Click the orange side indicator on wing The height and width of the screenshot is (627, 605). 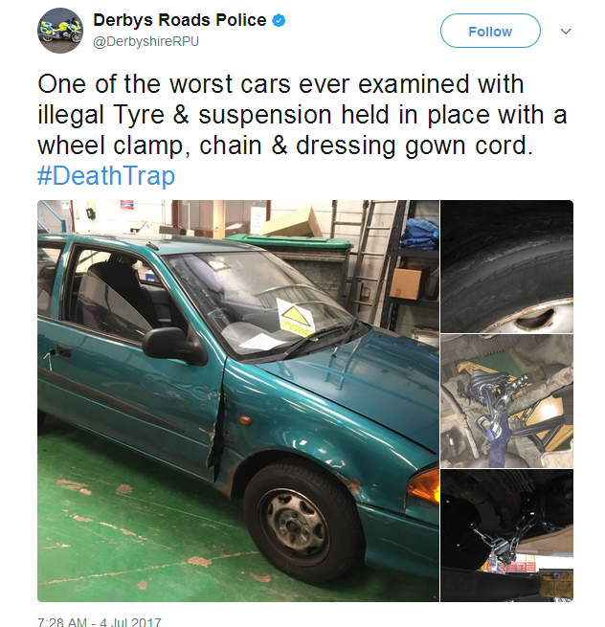(x=245, y=420)
